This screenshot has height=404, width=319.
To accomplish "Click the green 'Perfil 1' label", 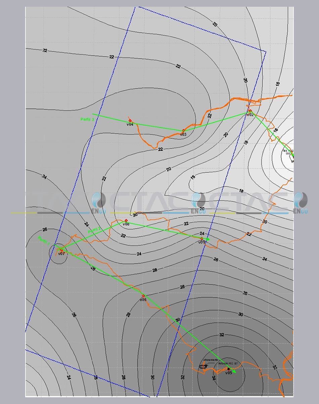I will tap(44, 240).
